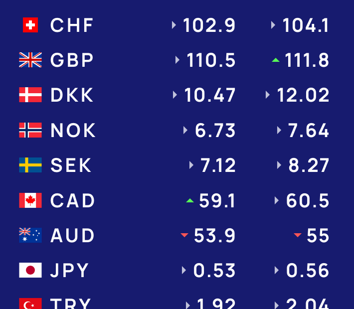Click the United Kingdom flag icon
The width and height of the screenshot is (354, 309).
pyautogui.click(x=30, y=60)
